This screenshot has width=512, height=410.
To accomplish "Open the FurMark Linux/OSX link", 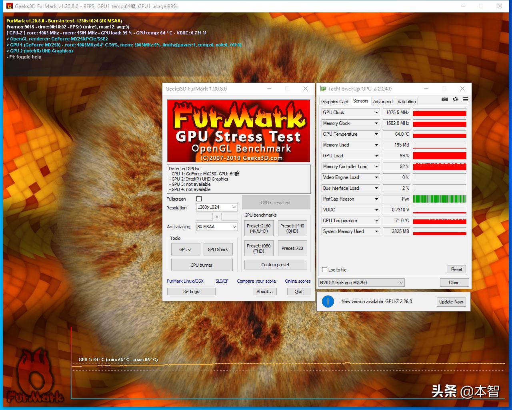I will 185,281.
